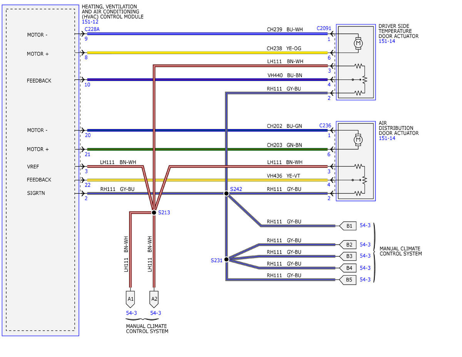Image resolution: width=462 pixels, height=357 pixels.
Task: Select the CH203 GN-BN wire label
Action: click(x=285, y=145)
